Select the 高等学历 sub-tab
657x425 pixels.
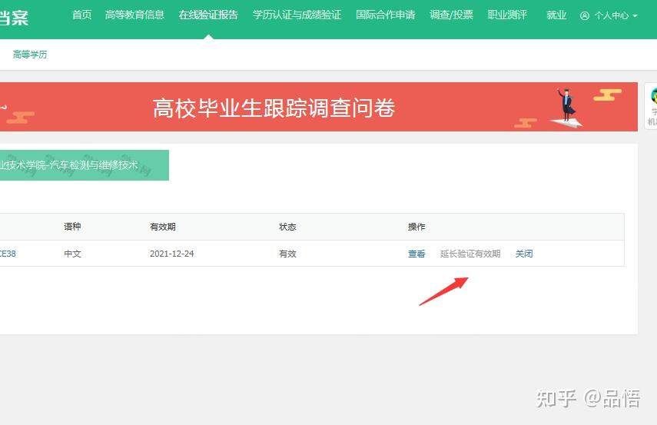(x=30, y=55)
